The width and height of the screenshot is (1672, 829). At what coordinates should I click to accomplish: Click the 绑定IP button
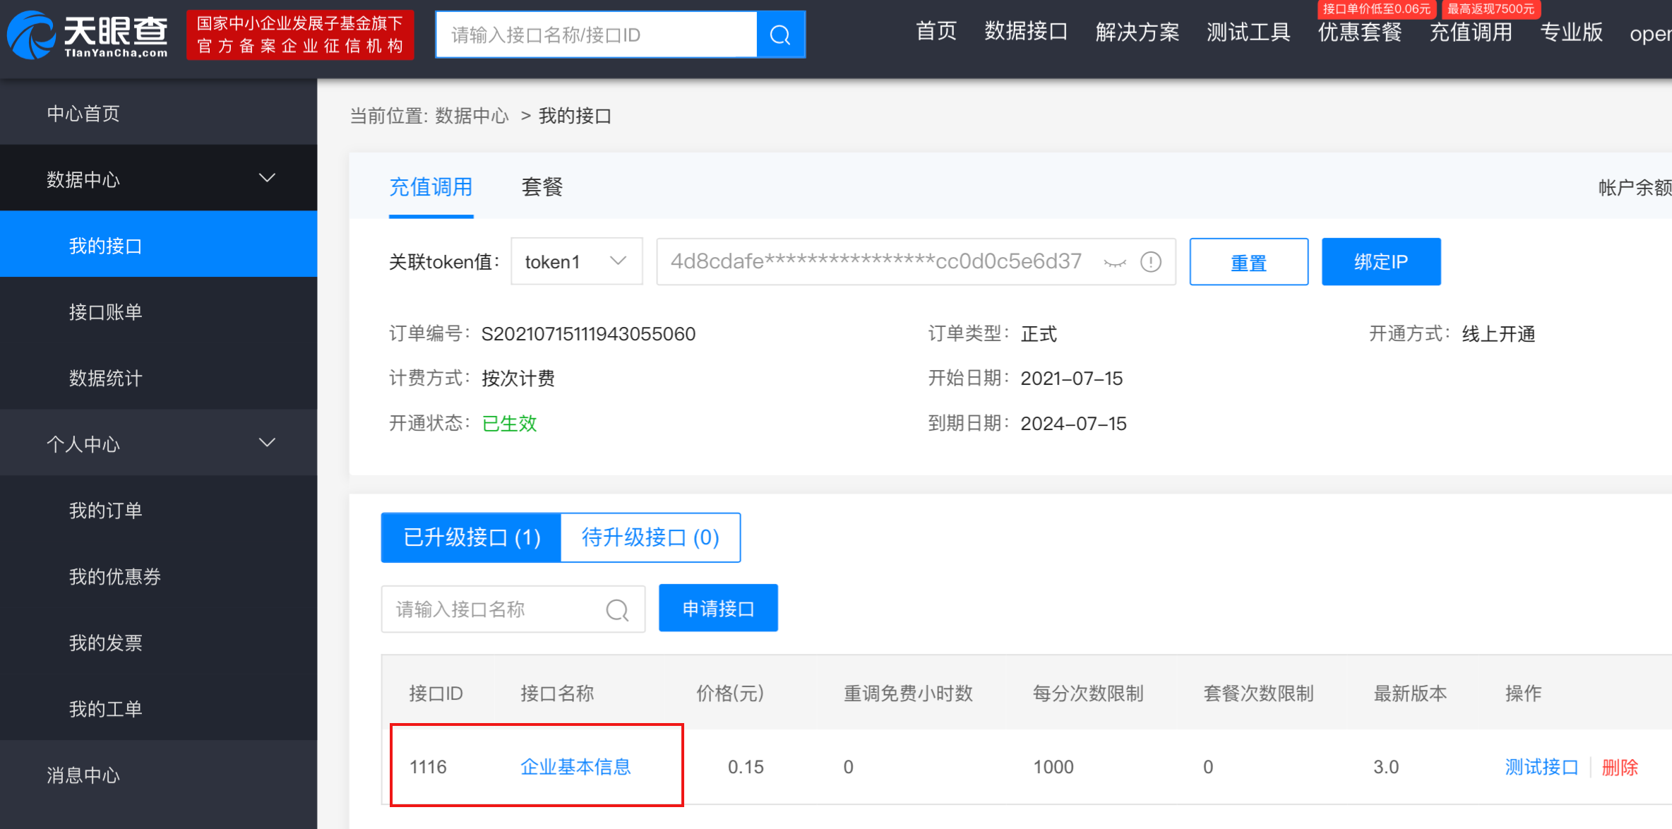(x=1381, y=262)
